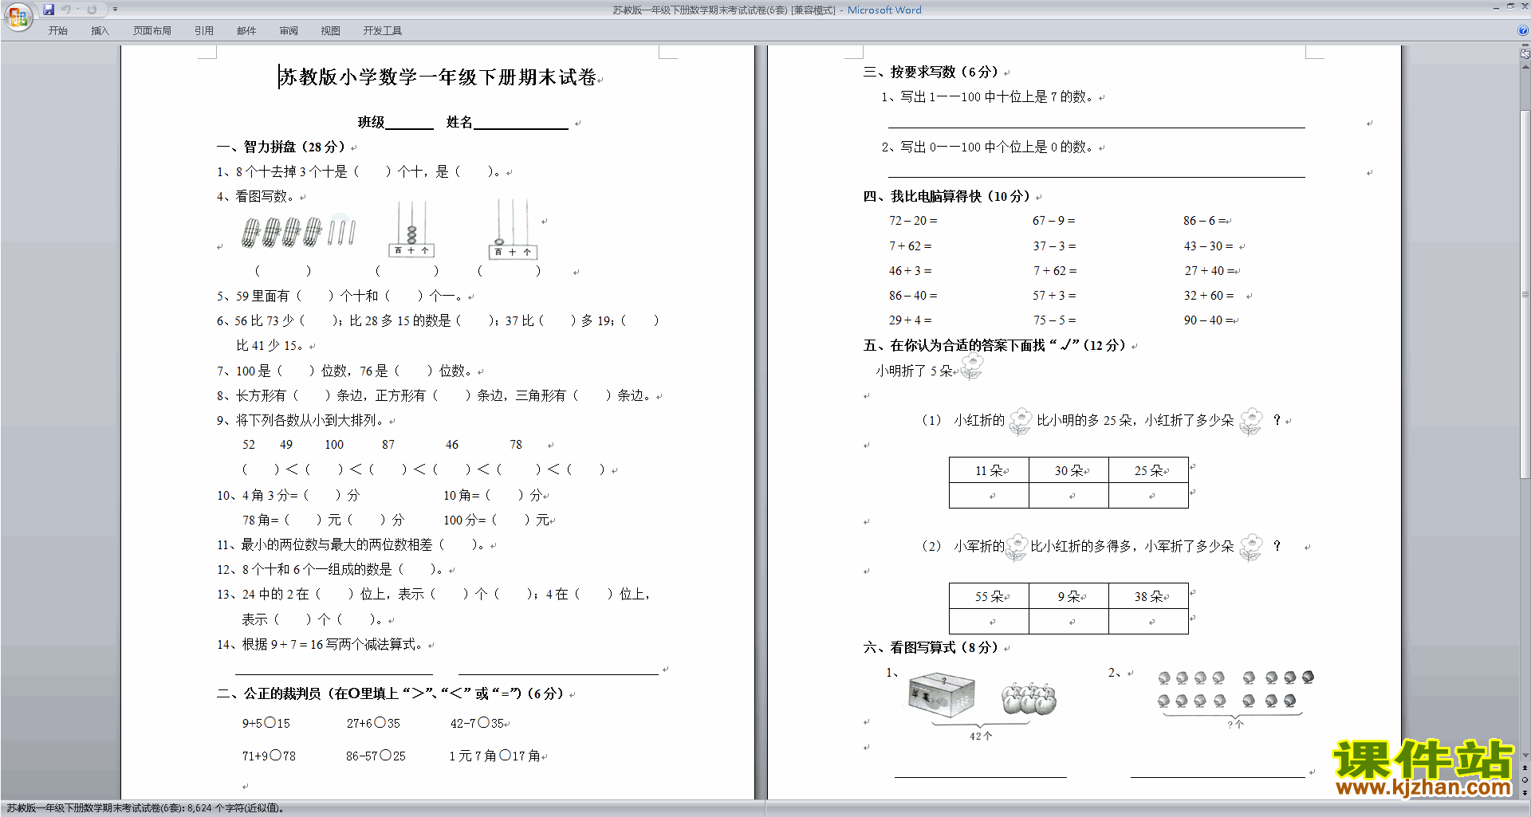This screenshot has width=1531, height=817.
Task: Open the Office Button menu
Action: tap(18, 16)
